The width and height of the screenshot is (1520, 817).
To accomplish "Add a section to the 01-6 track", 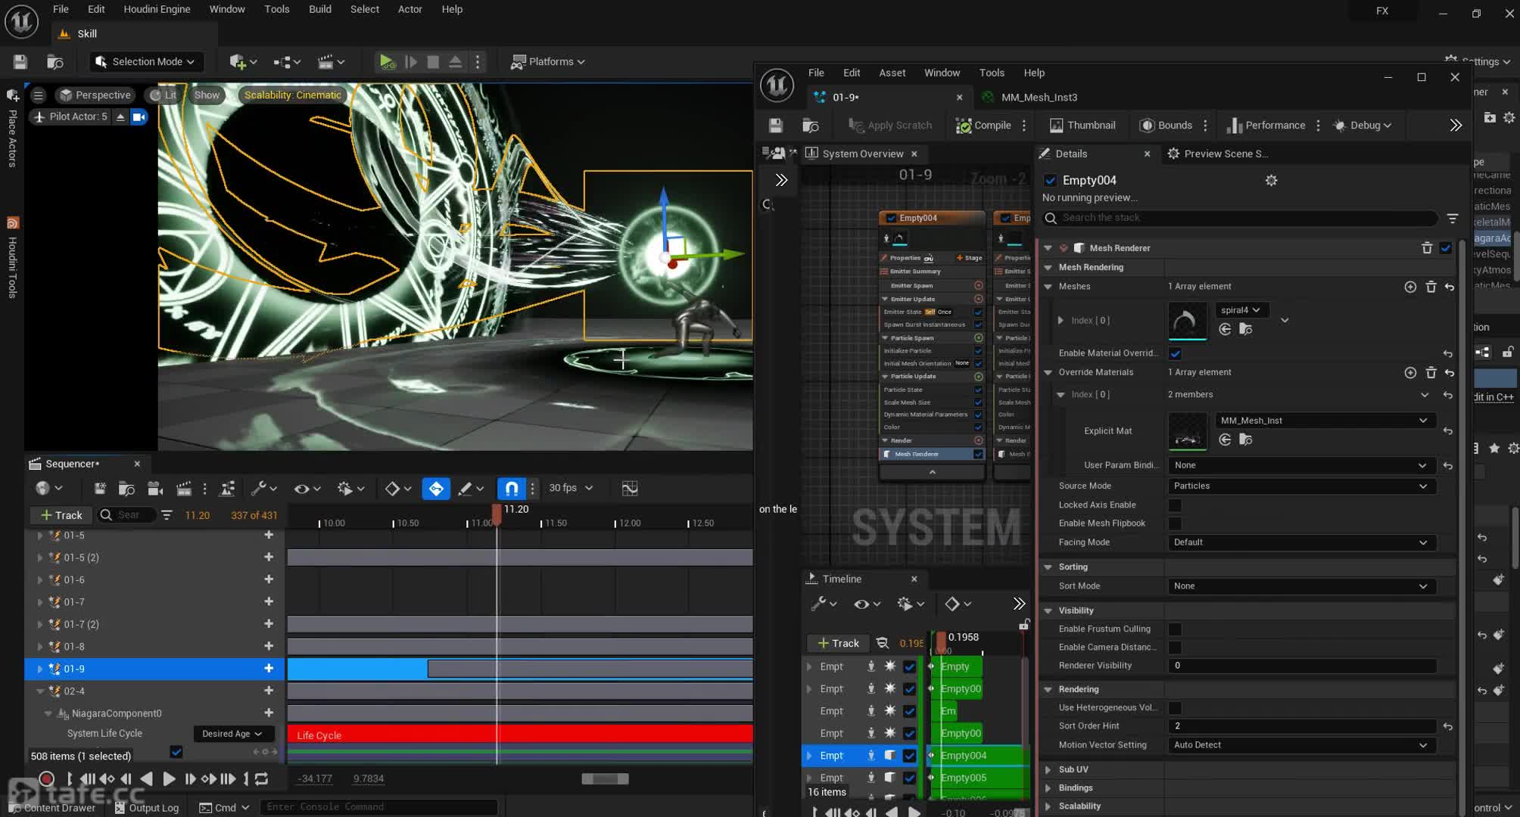I will pos(269,579).
